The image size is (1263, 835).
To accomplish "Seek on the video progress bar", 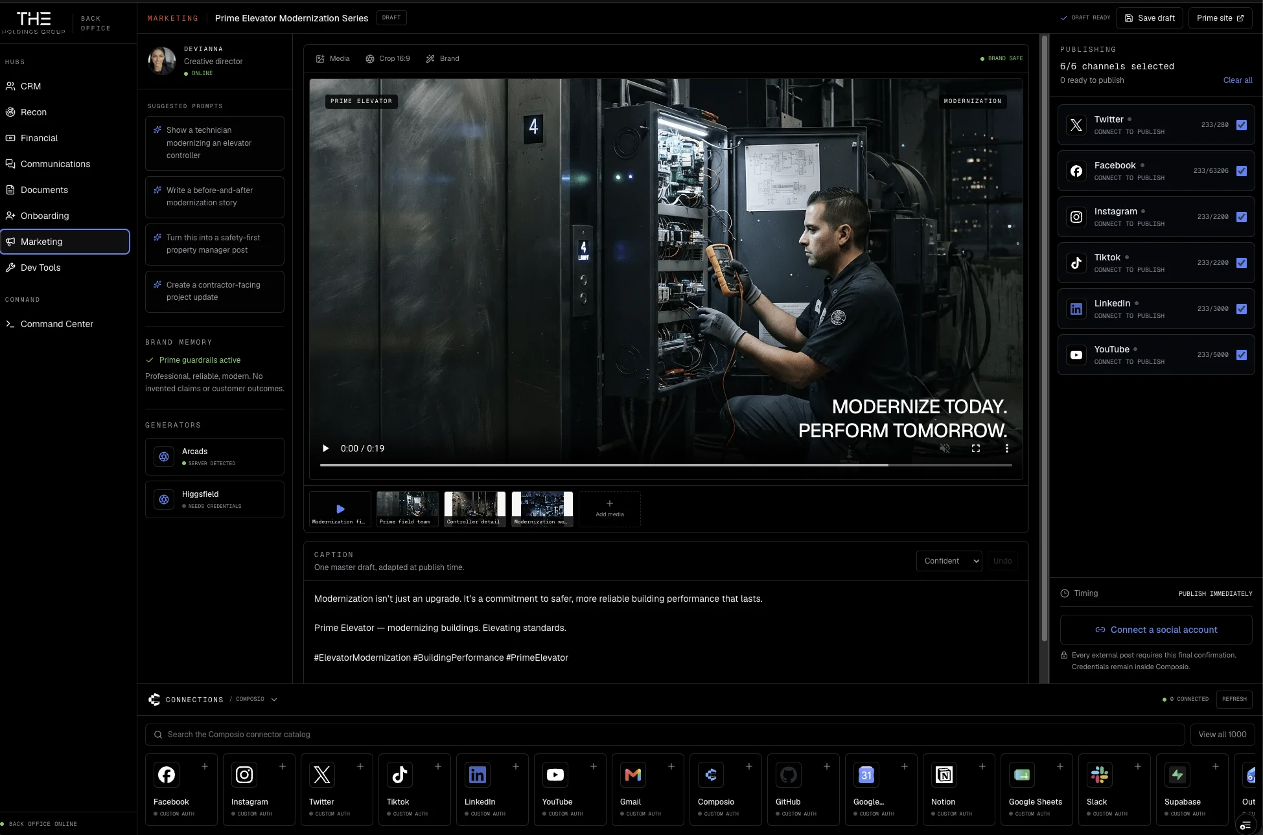I will (x=666, y=465).
